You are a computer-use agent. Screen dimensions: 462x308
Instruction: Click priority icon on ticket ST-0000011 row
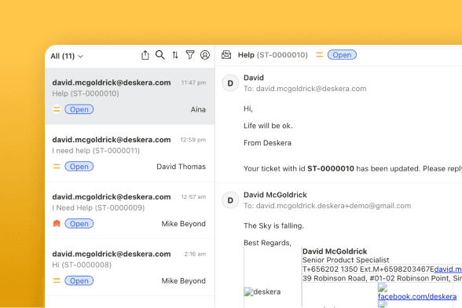[57, 167]
